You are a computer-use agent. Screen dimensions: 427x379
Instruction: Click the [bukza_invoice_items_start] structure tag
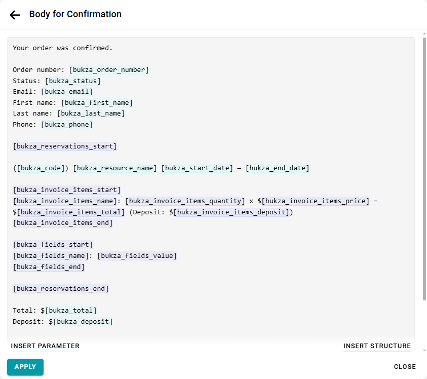click(67, 190)
